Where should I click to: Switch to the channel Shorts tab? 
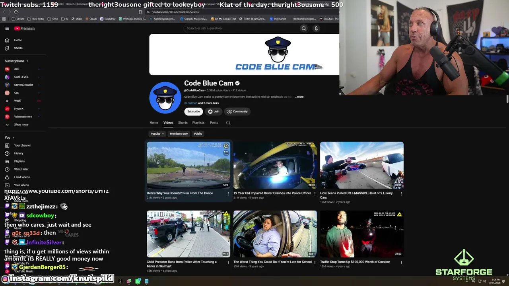tap(183, 123)
